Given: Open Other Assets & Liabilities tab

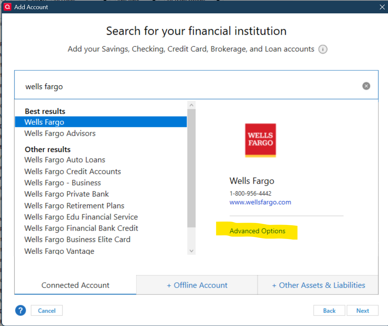Looking at the screenshot, I should coord(318,285).
